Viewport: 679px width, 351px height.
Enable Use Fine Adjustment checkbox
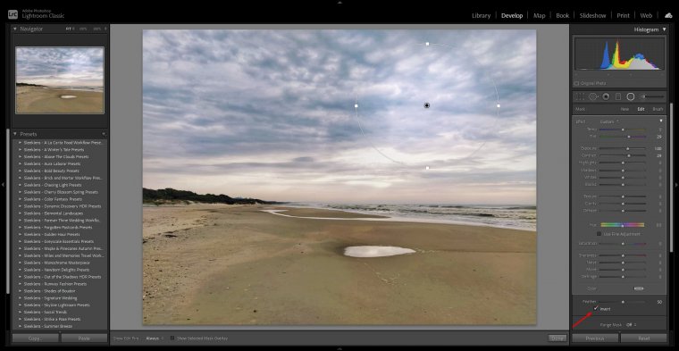pos(599,234)
